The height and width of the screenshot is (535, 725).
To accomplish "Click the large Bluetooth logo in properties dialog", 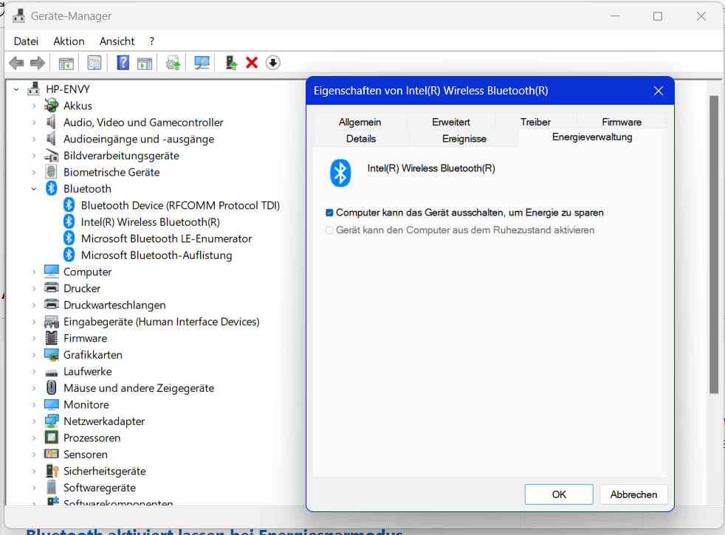I will [340, 173].
